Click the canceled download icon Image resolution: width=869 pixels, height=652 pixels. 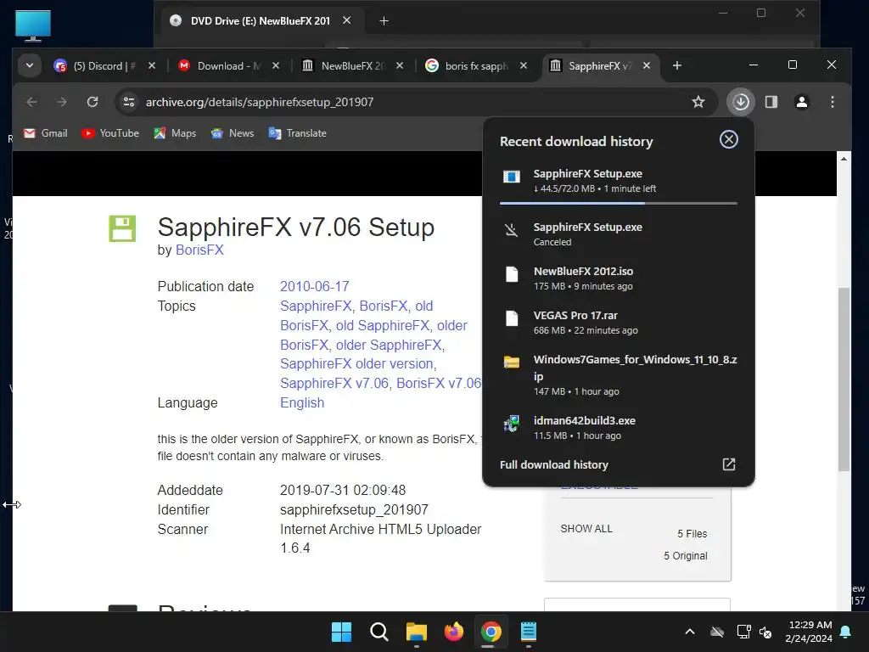click(511, 229)
